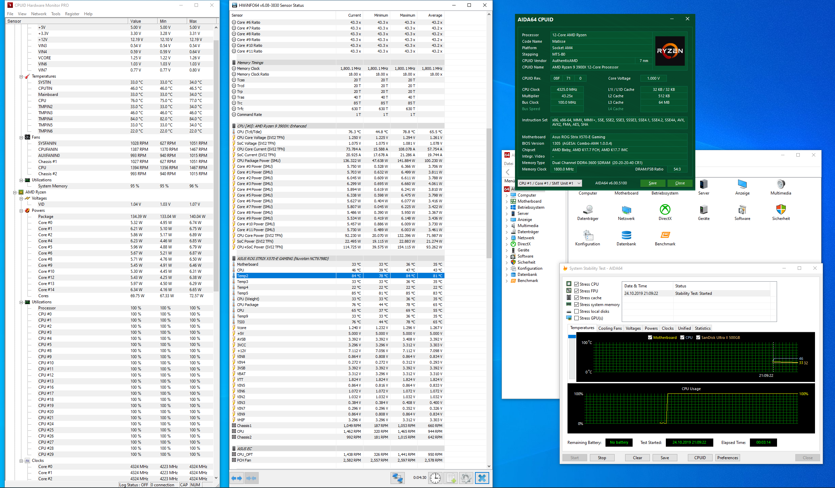Screen dimensions: 835x488
Task: Enable Stress local disks checkbox
Action: 576,311
